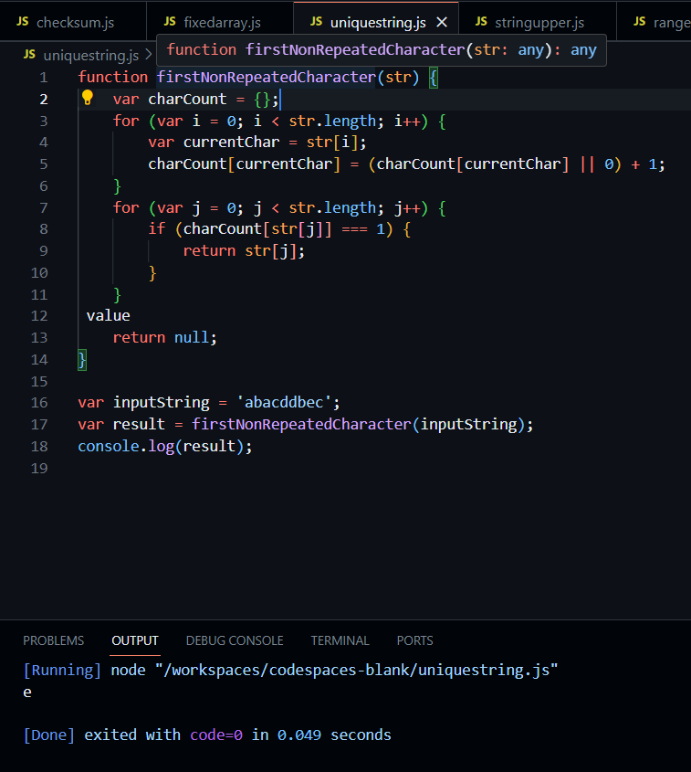691x772 pixels.
Task: Click JS file icon in breadcrumb
Action: tap(29, 55)
